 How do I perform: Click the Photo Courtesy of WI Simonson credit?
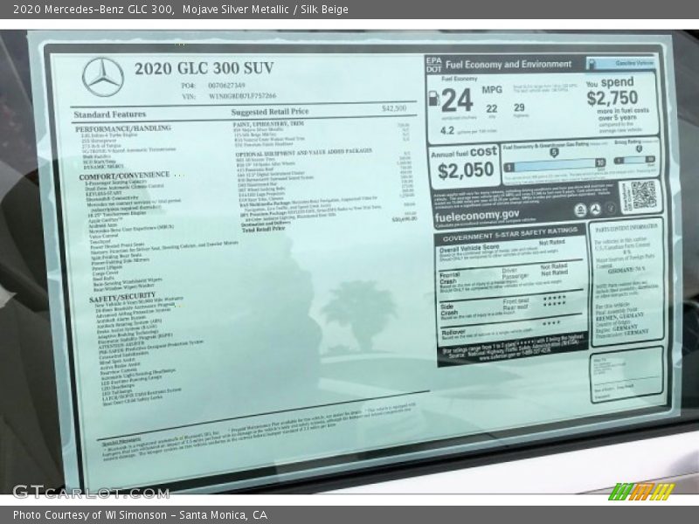[140, 515]
